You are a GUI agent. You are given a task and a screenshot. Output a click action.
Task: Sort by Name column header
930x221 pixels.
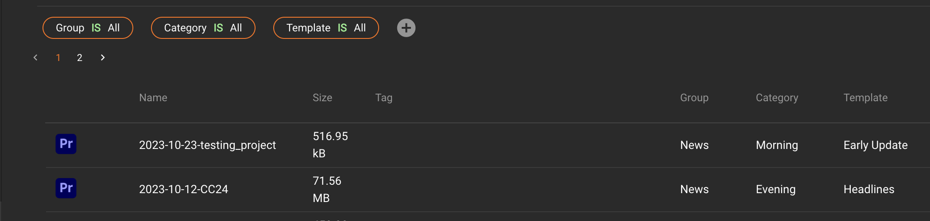tap(153, 98)
